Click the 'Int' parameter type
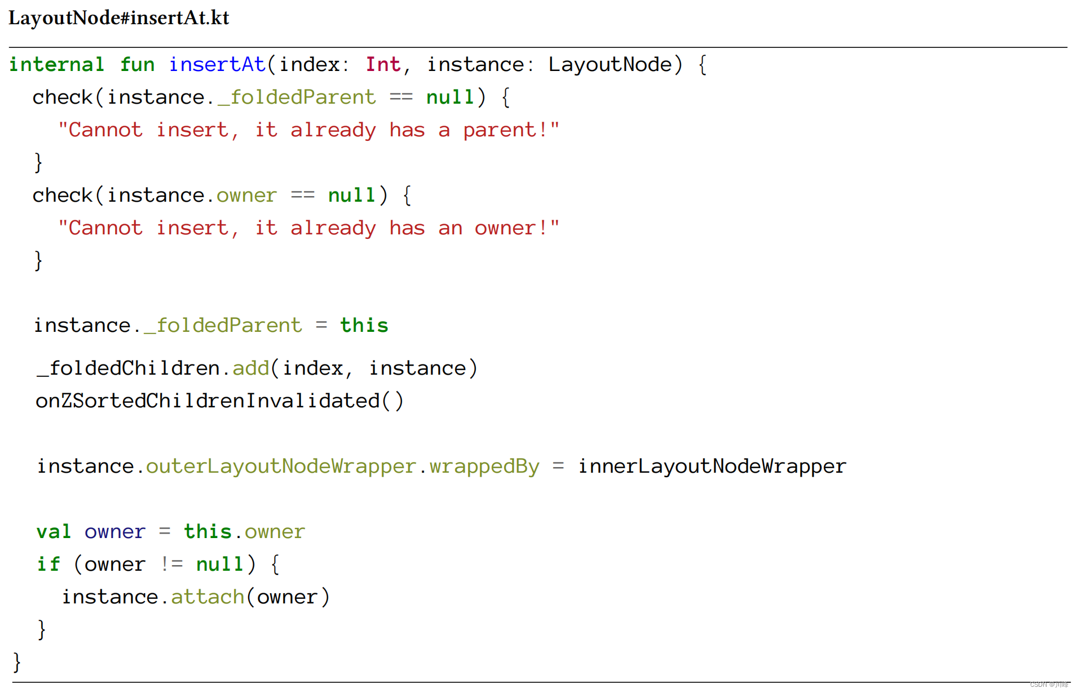This screenshot has height=693, width=1077. 383,65
